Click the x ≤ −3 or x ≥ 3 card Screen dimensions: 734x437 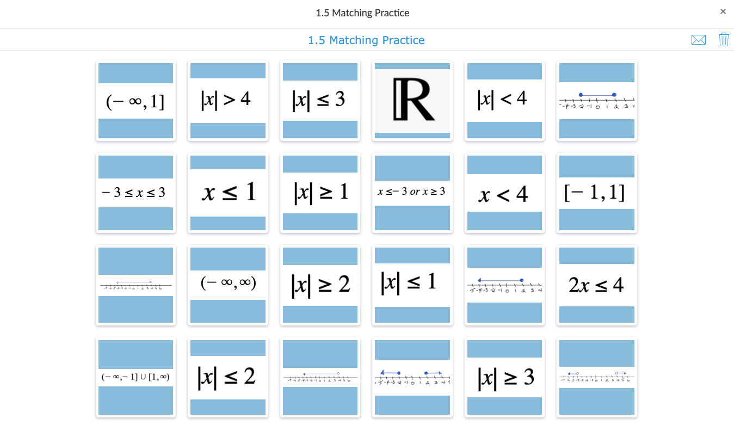pyautogui.click(x=412, y=193)
